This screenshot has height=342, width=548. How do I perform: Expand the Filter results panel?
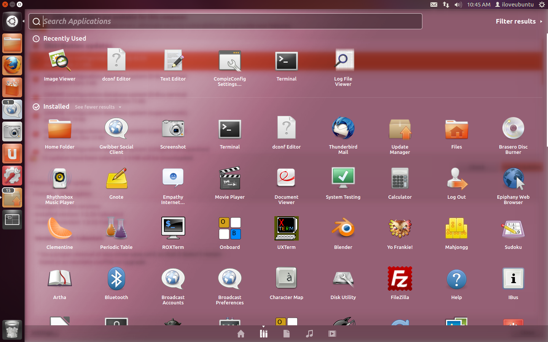pyautogui.click(x=519, y=21)
